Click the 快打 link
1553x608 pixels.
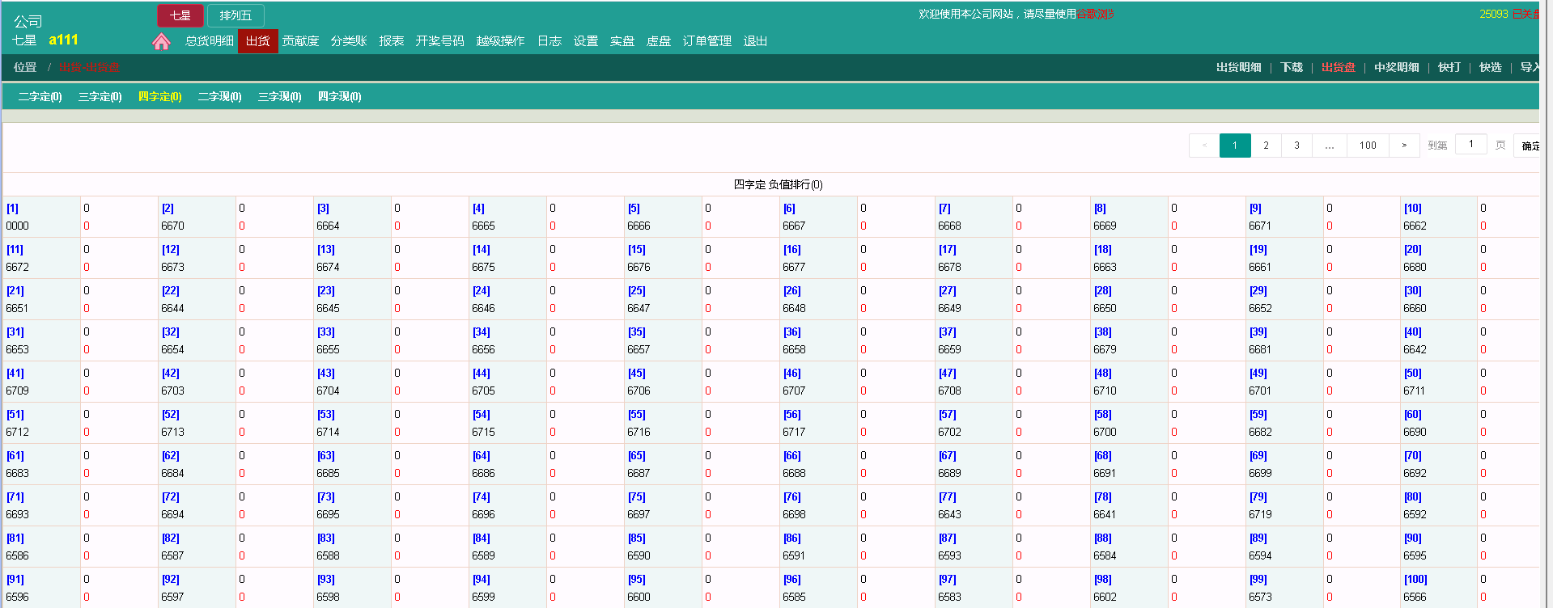pyautogui.click(x=1449, y=68)
